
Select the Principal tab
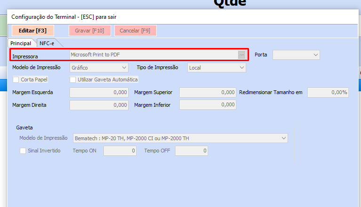(21, 43)
